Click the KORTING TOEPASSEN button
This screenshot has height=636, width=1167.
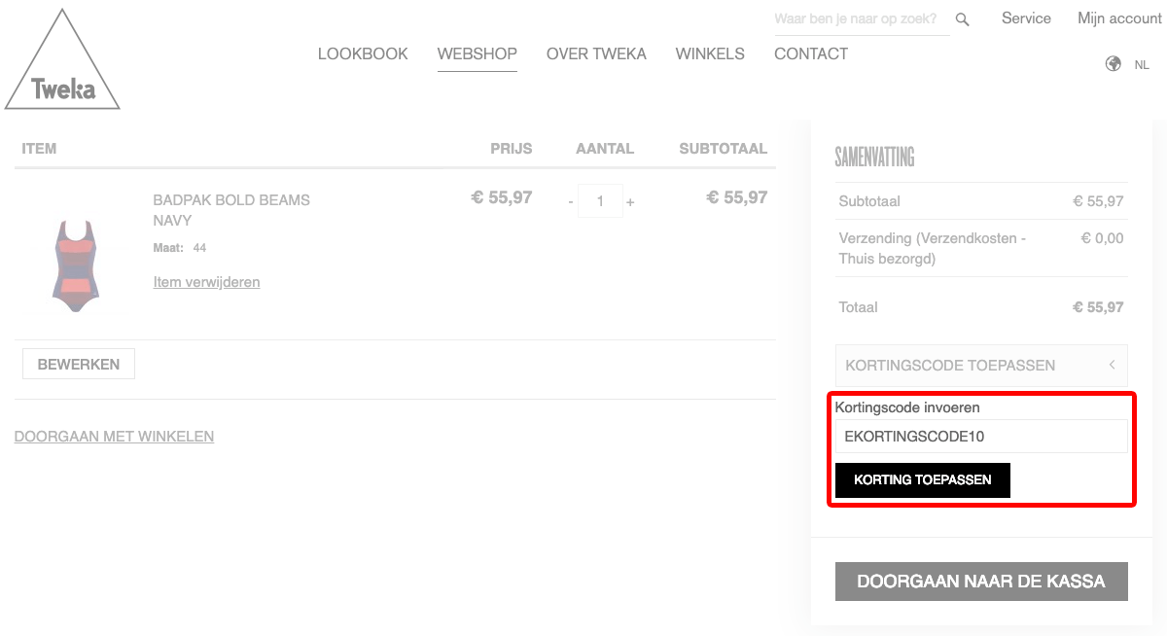[x=923, y=479]
